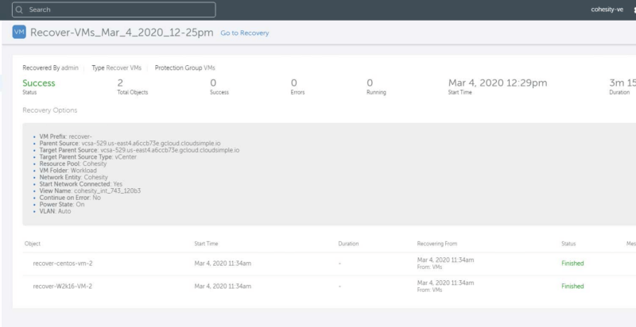
Task: Click the Start Time column header
Action: point(207,243)
